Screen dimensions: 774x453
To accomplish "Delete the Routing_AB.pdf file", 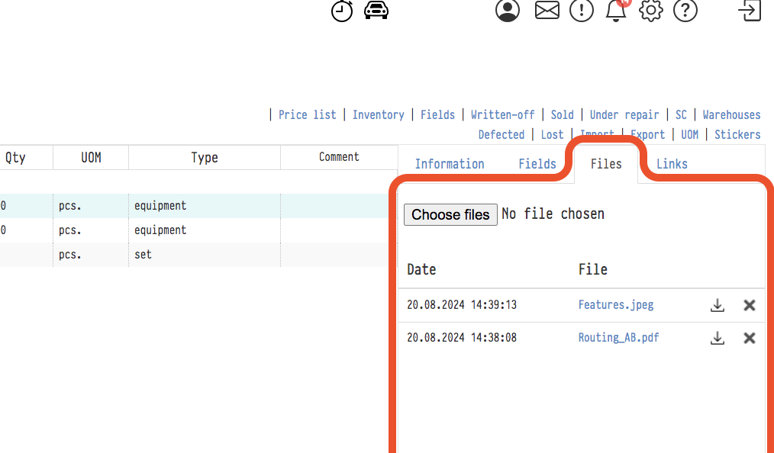I will tap(750, 338).
